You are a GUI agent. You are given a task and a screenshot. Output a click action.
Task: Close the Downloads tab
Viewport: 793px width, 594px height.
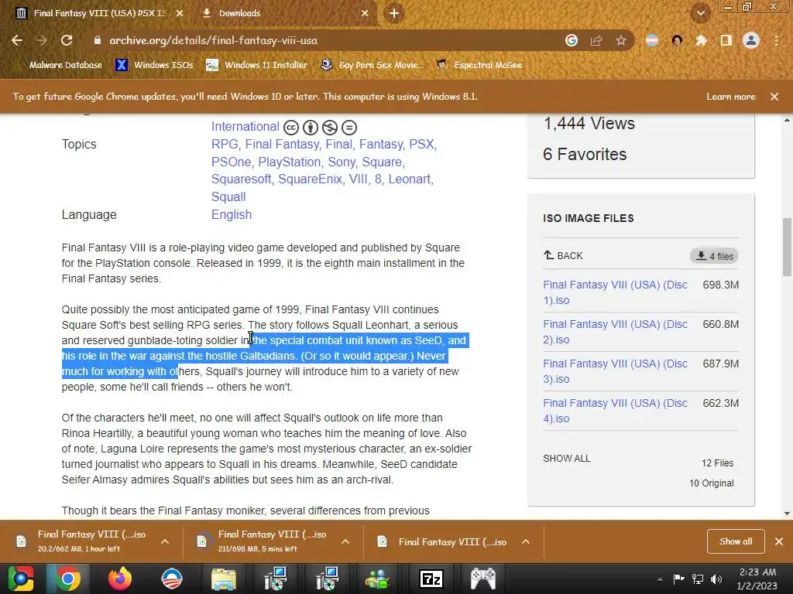tap(365, 13)
